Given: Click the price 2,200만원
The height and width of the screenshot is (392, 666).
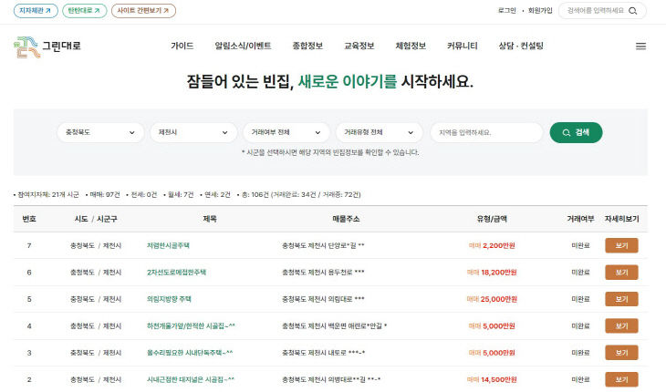Looking at the screenshot, I should (499, 245).
